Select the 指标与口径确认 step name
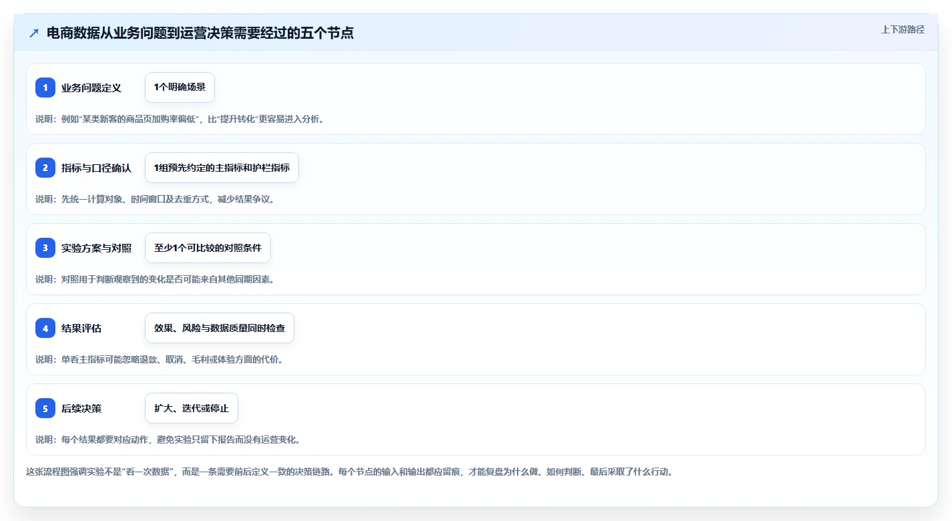952x521 pixels. [96, 168]
